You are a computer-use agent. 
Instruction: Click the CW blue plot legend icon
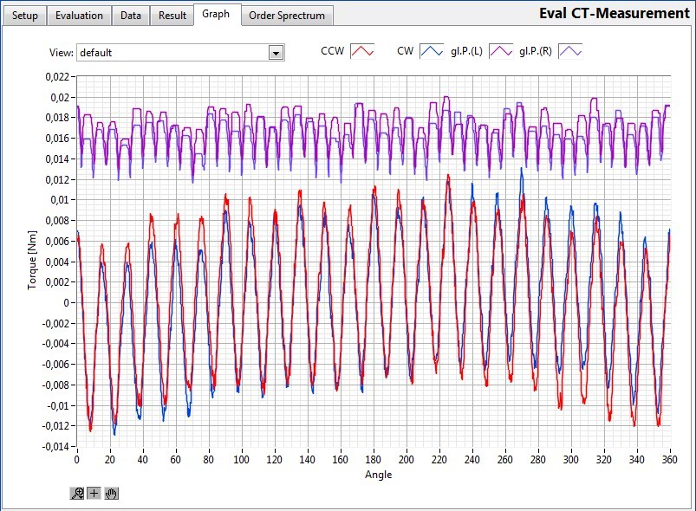tap(432, 52)
